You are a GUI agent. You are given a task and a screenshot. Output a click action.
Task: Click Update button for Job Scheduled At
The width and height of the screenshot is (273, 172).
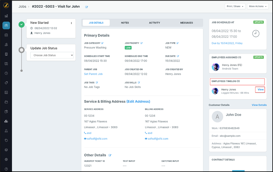(258, 22)
